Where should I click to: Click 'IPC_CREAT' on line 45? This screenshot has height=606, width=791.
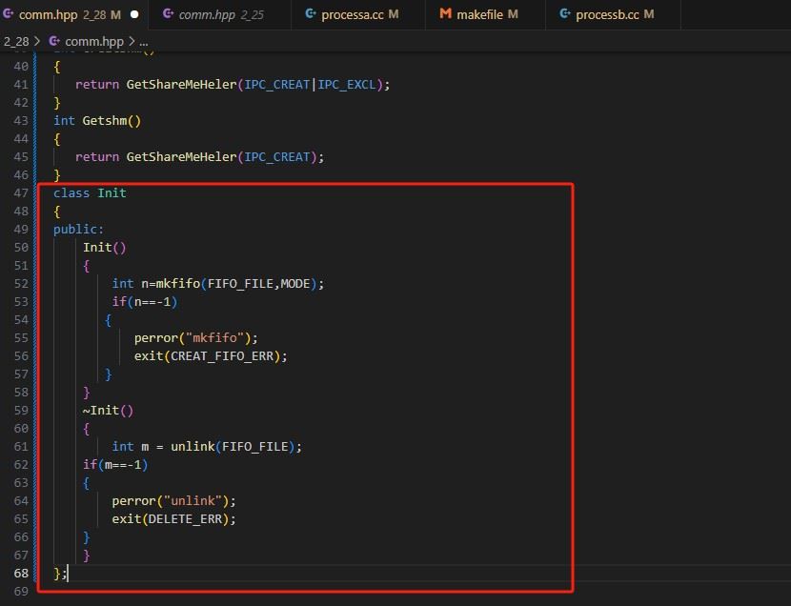277,157
